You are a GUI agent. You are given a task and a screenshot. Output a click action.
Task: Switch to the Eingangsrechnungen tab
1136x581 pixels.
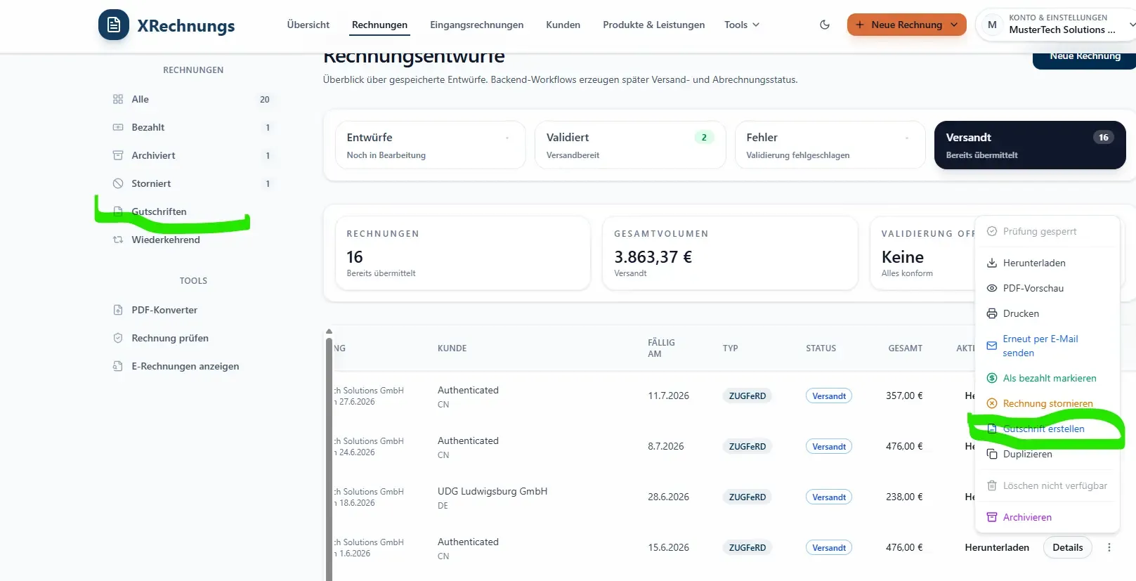(477, 25)
